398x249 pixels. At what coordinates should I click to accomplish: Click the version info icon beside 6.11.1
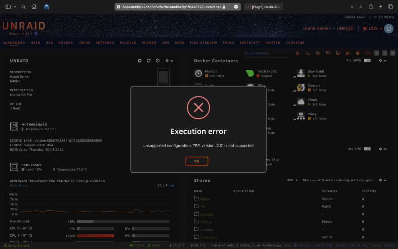coord(36,33)
